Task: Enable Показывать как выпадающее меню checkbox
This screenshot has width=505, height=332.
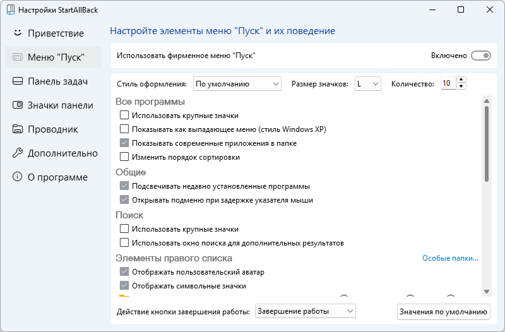Action: (x=124, y=129)
